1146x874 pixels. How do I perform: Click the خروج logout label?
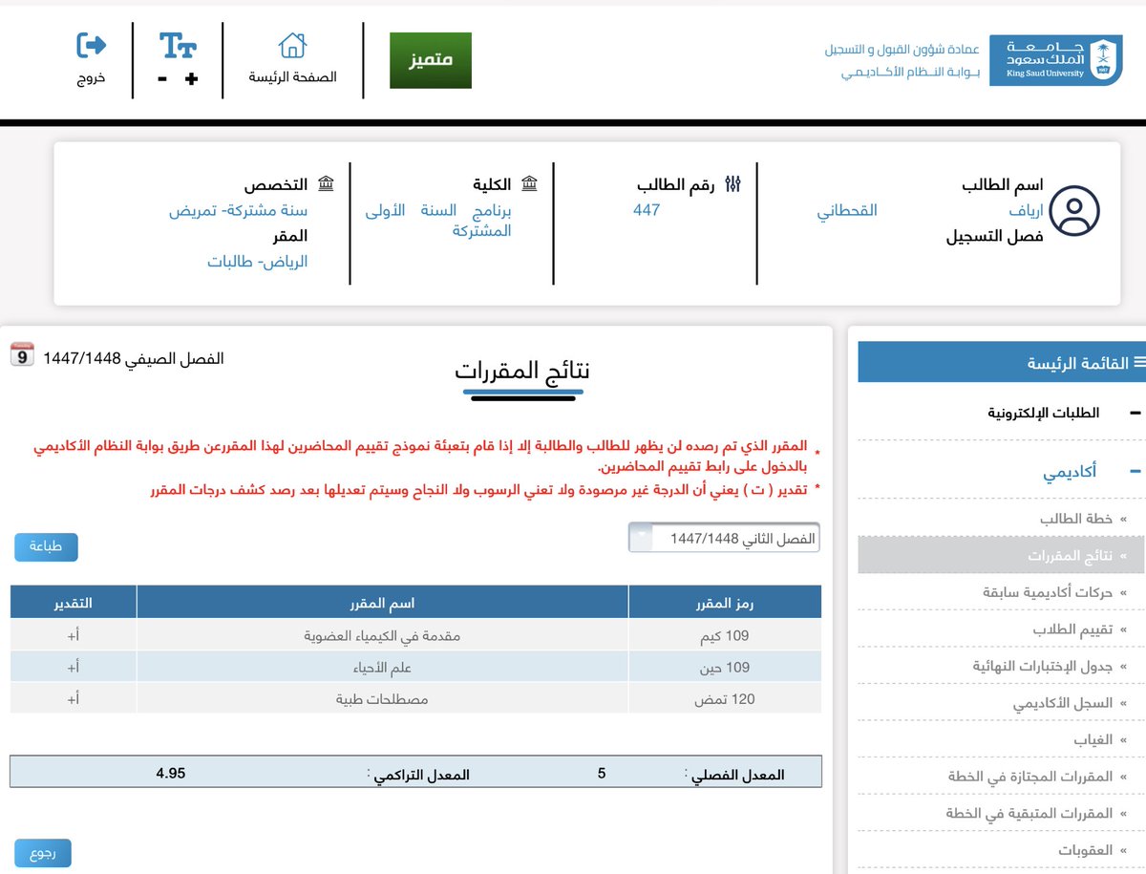91,77
